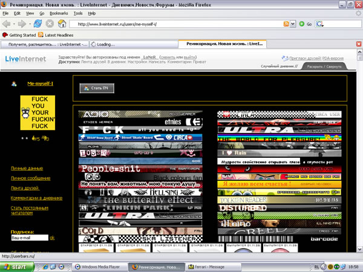Screen dimensions: 363x272
Task: Open the PDA-версия link
Action: pos(333,58)
